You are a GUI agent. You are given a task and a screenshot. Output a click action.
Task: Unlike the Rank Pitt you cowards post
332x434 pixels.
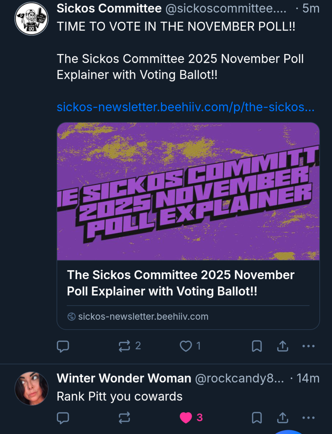[186, 418]
